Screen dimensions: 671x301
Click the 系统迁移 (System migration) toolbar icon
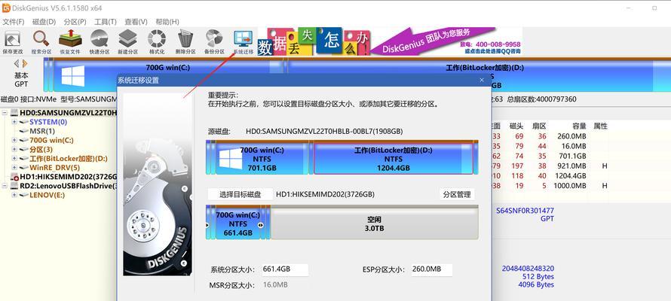(x=243, y=42)
